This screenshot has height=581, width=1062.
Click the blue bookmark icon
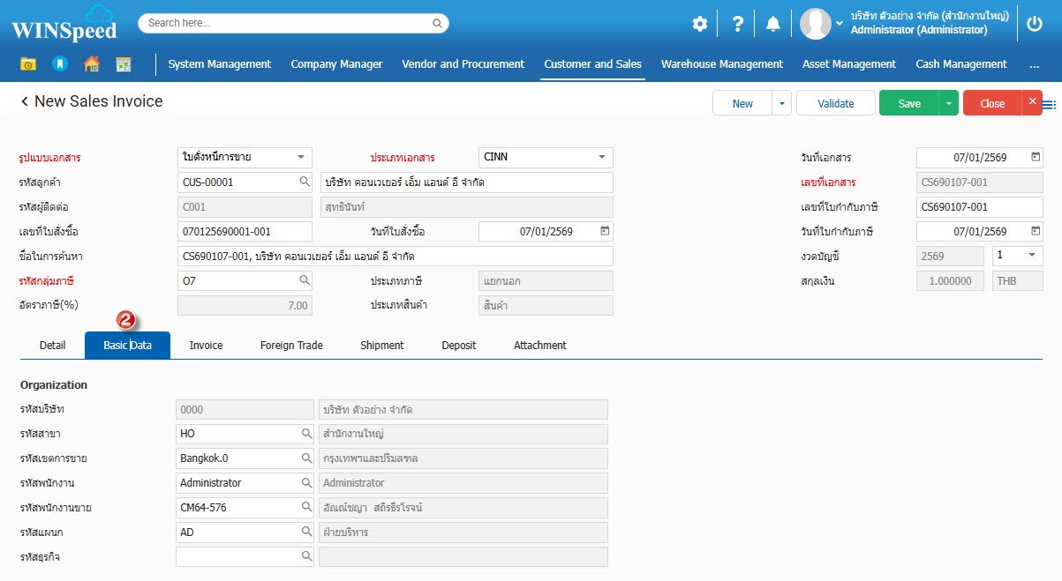point(59,64)
